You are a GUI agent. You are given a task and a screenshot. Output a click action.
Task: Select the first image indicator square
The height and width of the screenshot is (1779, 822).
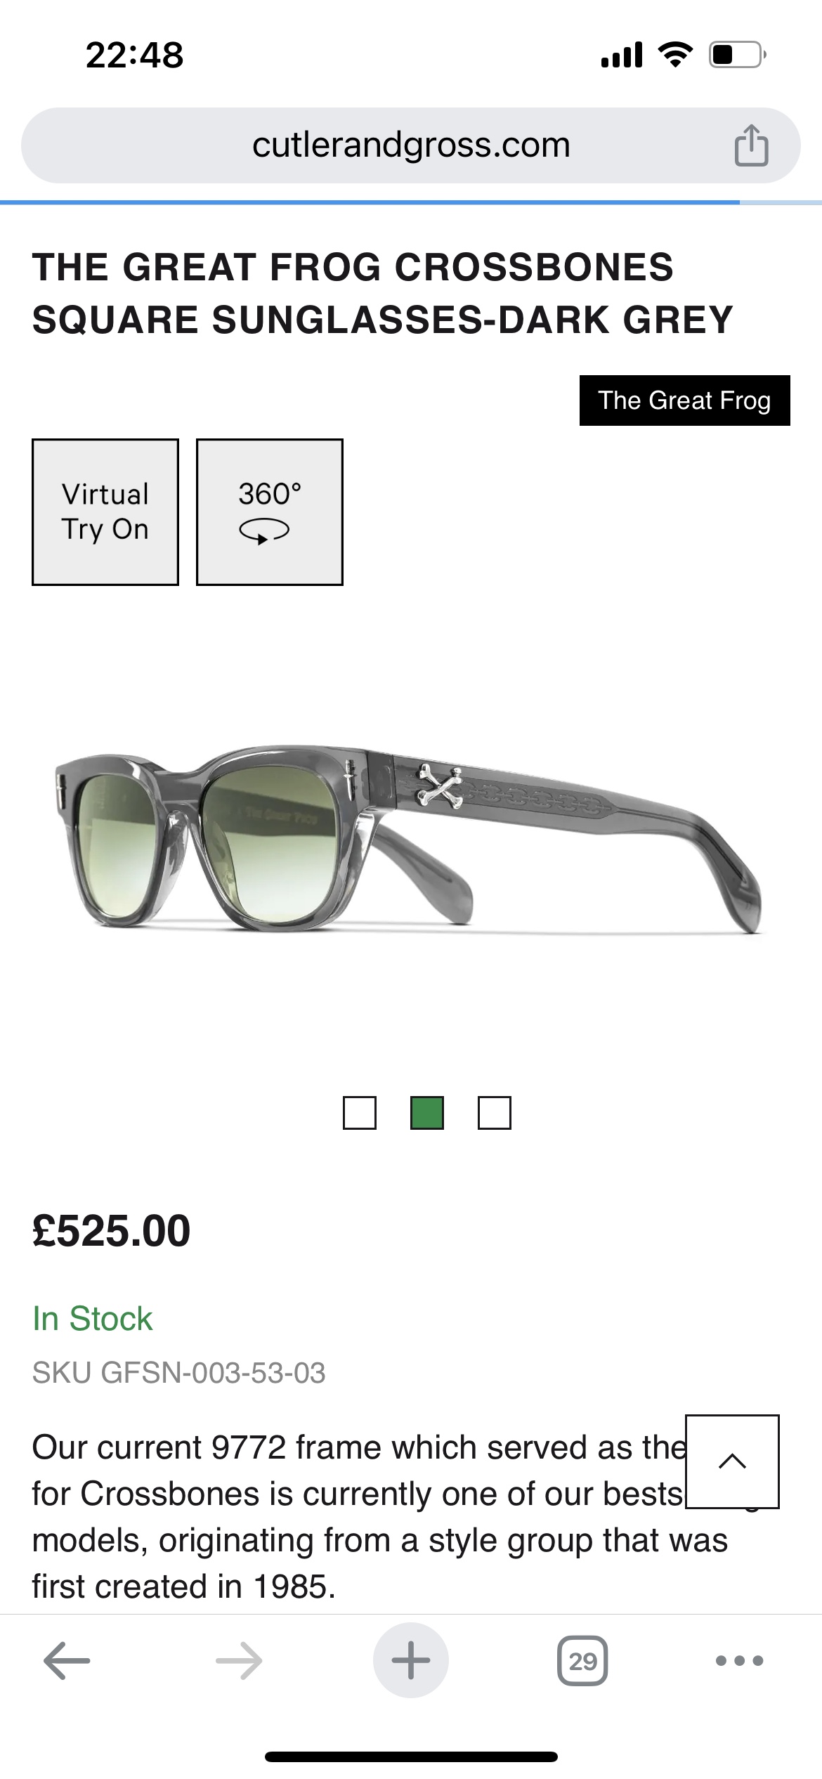pyautogui.click(x=360, y=1113)
